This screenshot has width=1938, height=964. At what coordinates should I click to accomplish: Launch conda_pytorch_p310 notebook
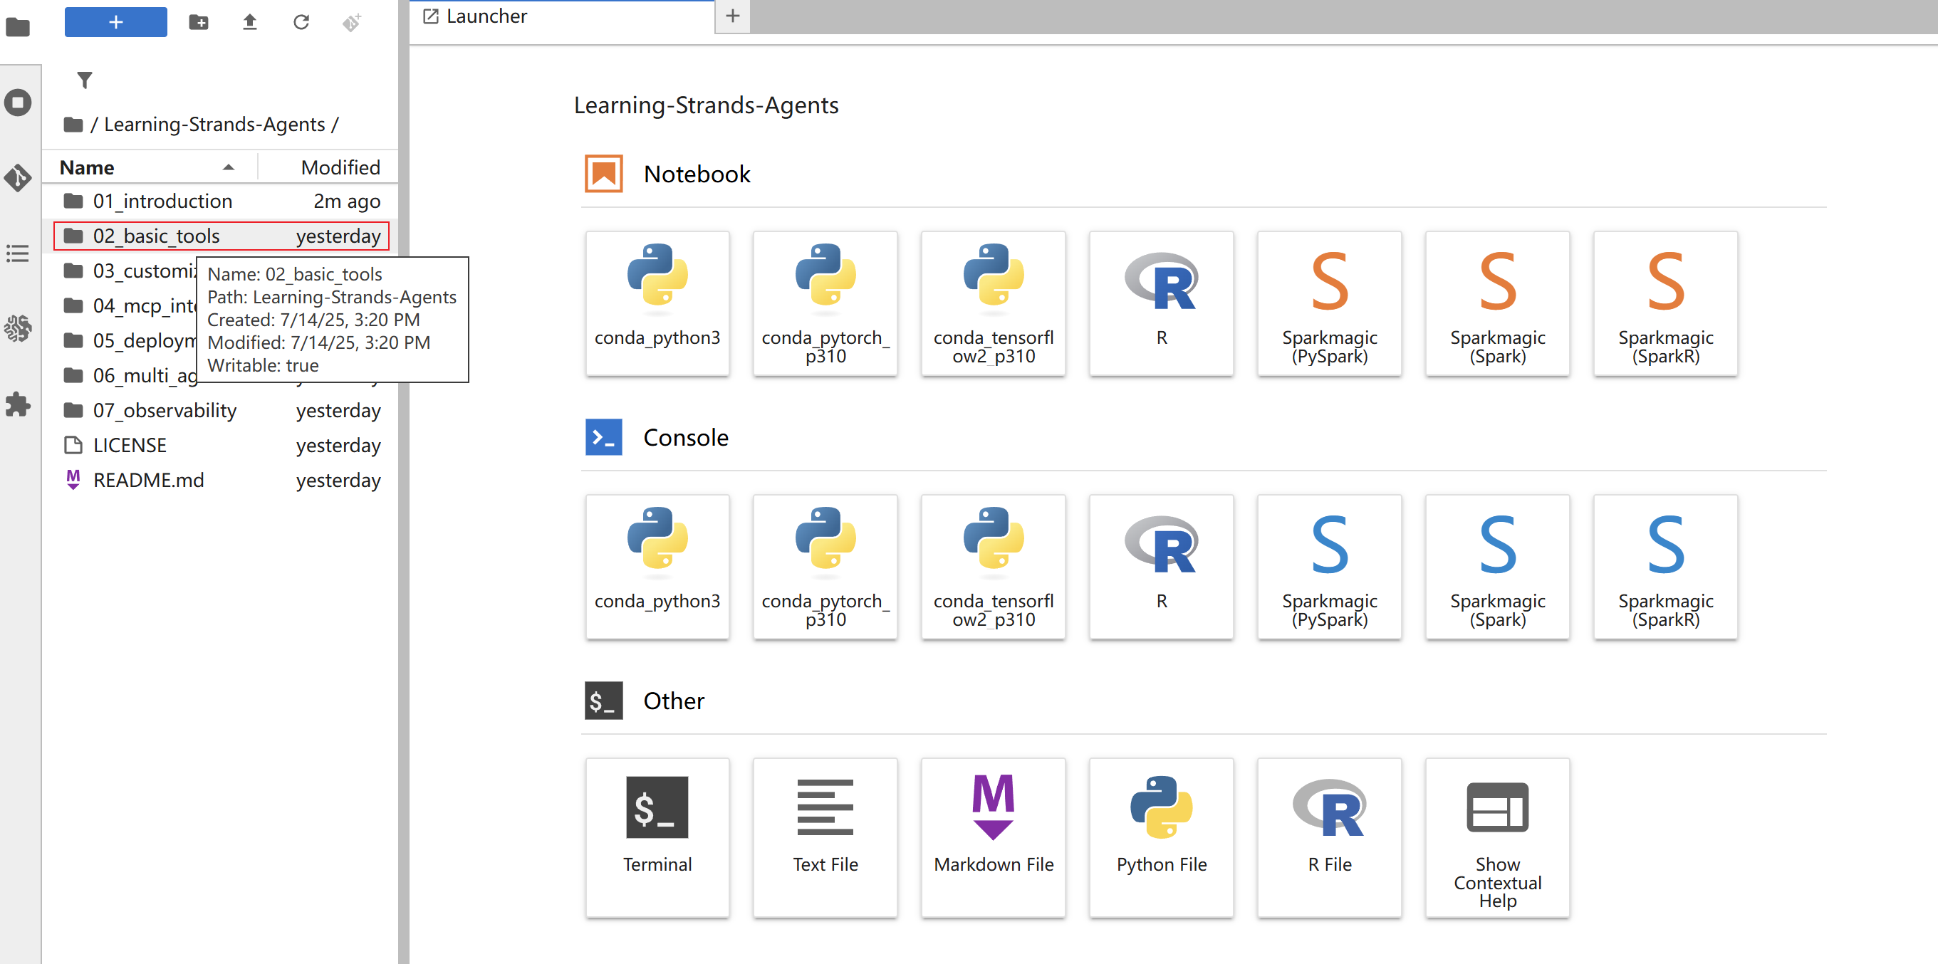(825, 303)
